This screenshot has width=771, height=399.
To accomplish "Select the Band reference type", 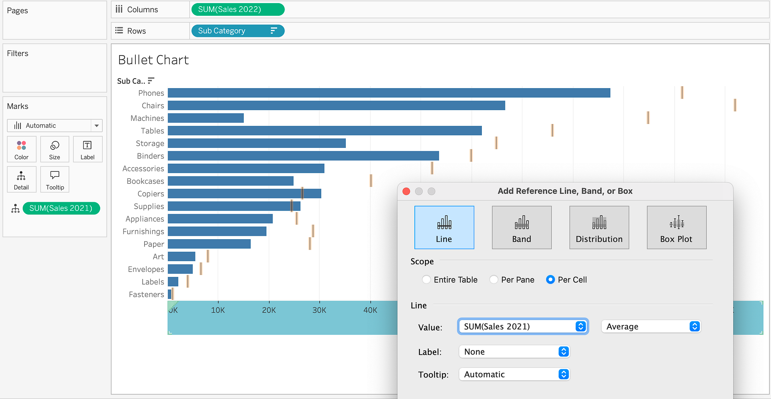I will point(522,227).
